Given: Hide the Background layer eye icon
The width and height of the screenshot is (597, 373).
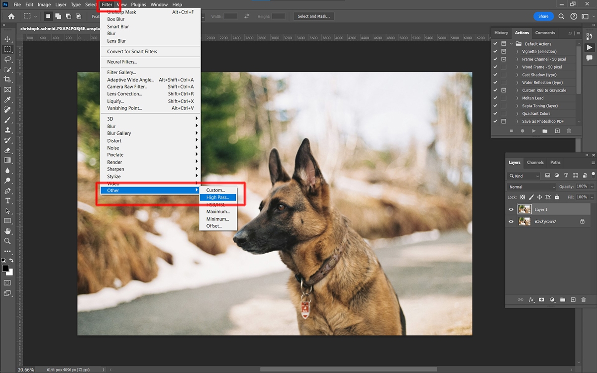Looking at the screenshot, I should [511, 221].
